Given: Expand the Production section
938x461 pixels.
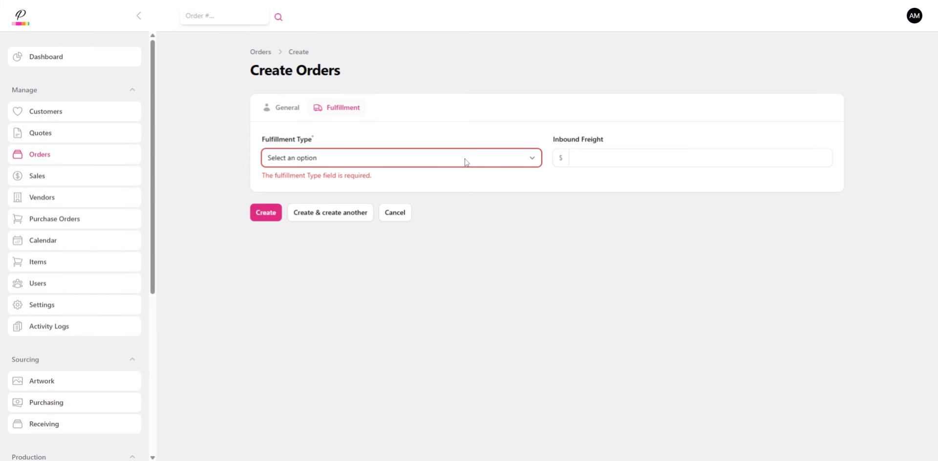Looking at the screenshot, I should (x=132, y=457).
